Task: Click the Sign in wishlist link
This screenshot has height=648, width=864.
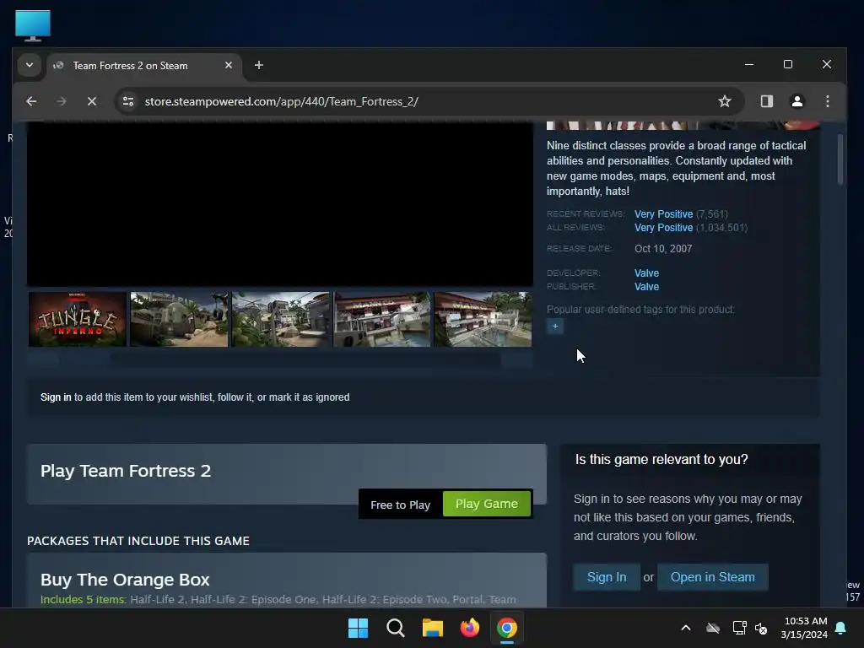Action: [56, 397]
